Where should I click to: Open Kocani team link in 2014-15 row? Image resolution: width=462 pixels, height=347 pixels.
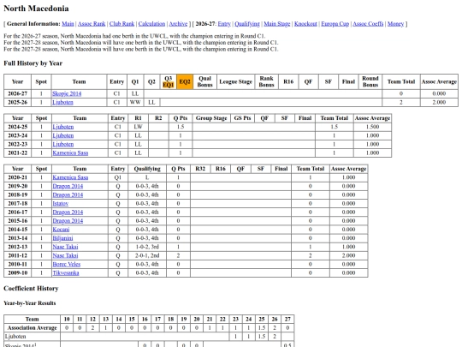coord(61,230)
